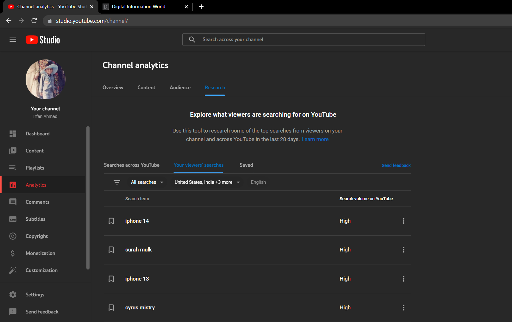Click the Playlists icon in sidebar
The width and height of the screenshot is (512, 322).
[x=13, y=168]
